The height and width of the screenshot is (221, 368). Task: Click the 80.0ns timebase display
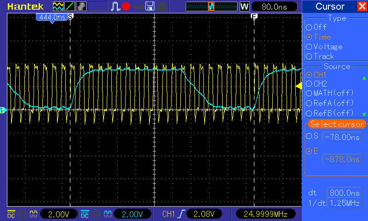point(274,6)
